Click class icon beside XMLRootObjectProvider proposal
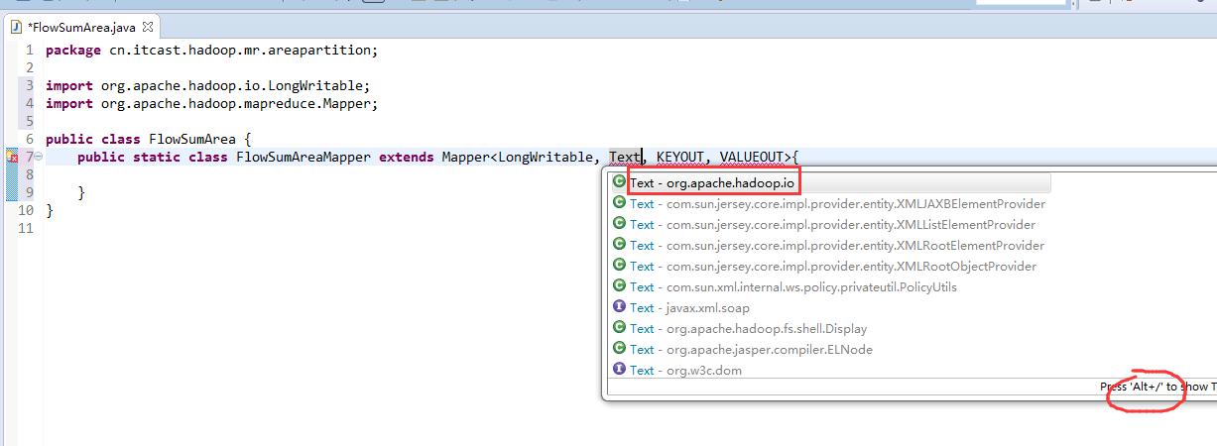Image resolution: width=1217 pixels, height=446 pixels. (620, 265)
